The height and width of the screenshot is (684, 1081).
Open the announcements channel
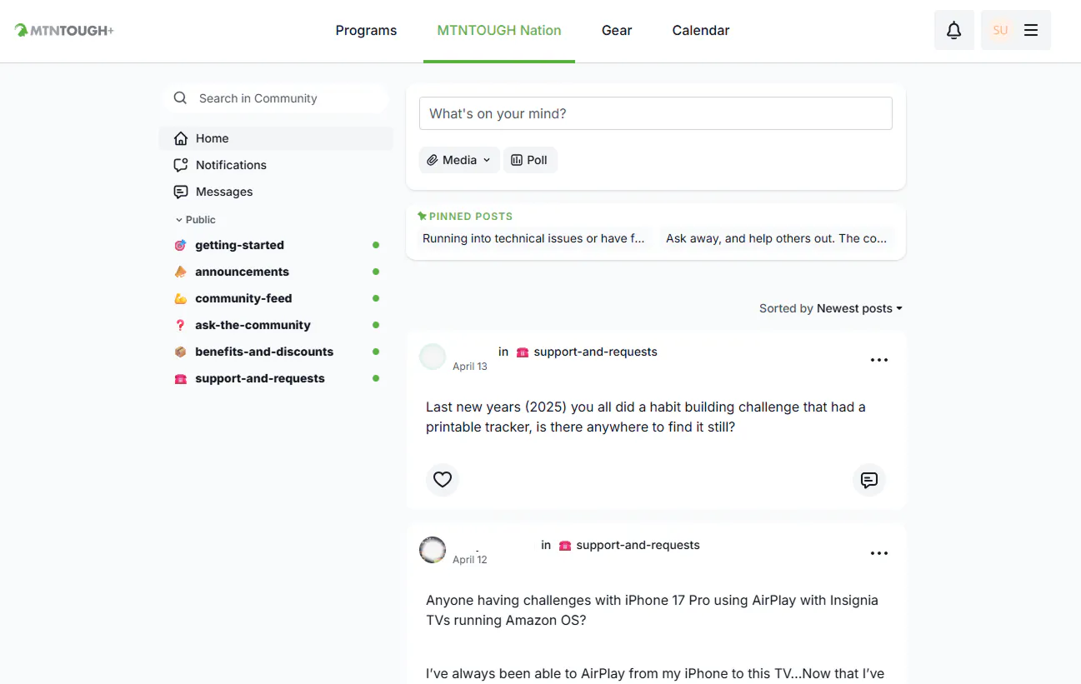(x=242, y=272)
